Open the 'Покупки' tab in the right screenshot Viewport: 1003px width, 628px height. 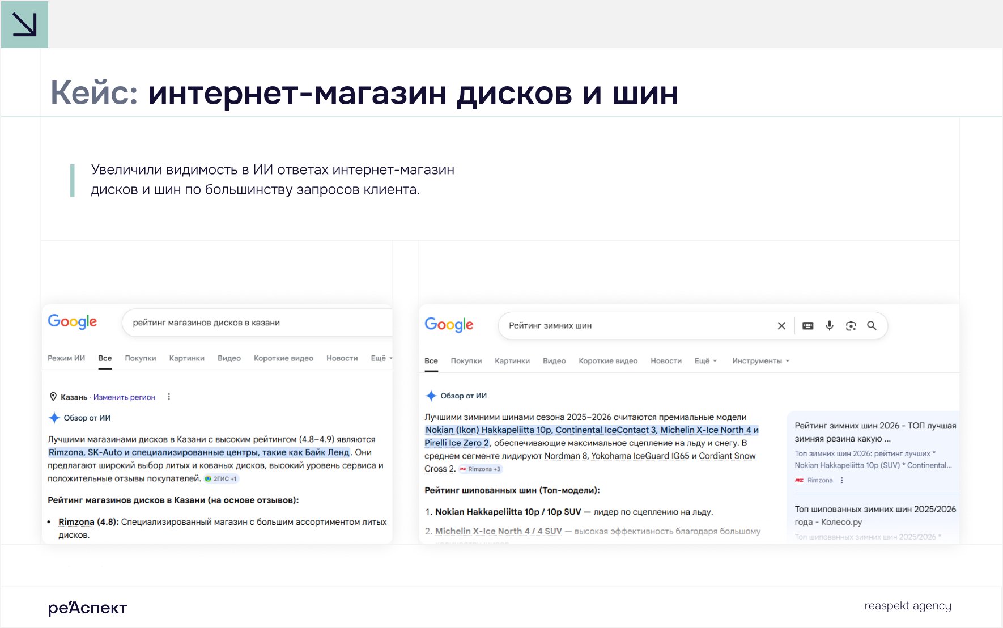click(466, 361)
